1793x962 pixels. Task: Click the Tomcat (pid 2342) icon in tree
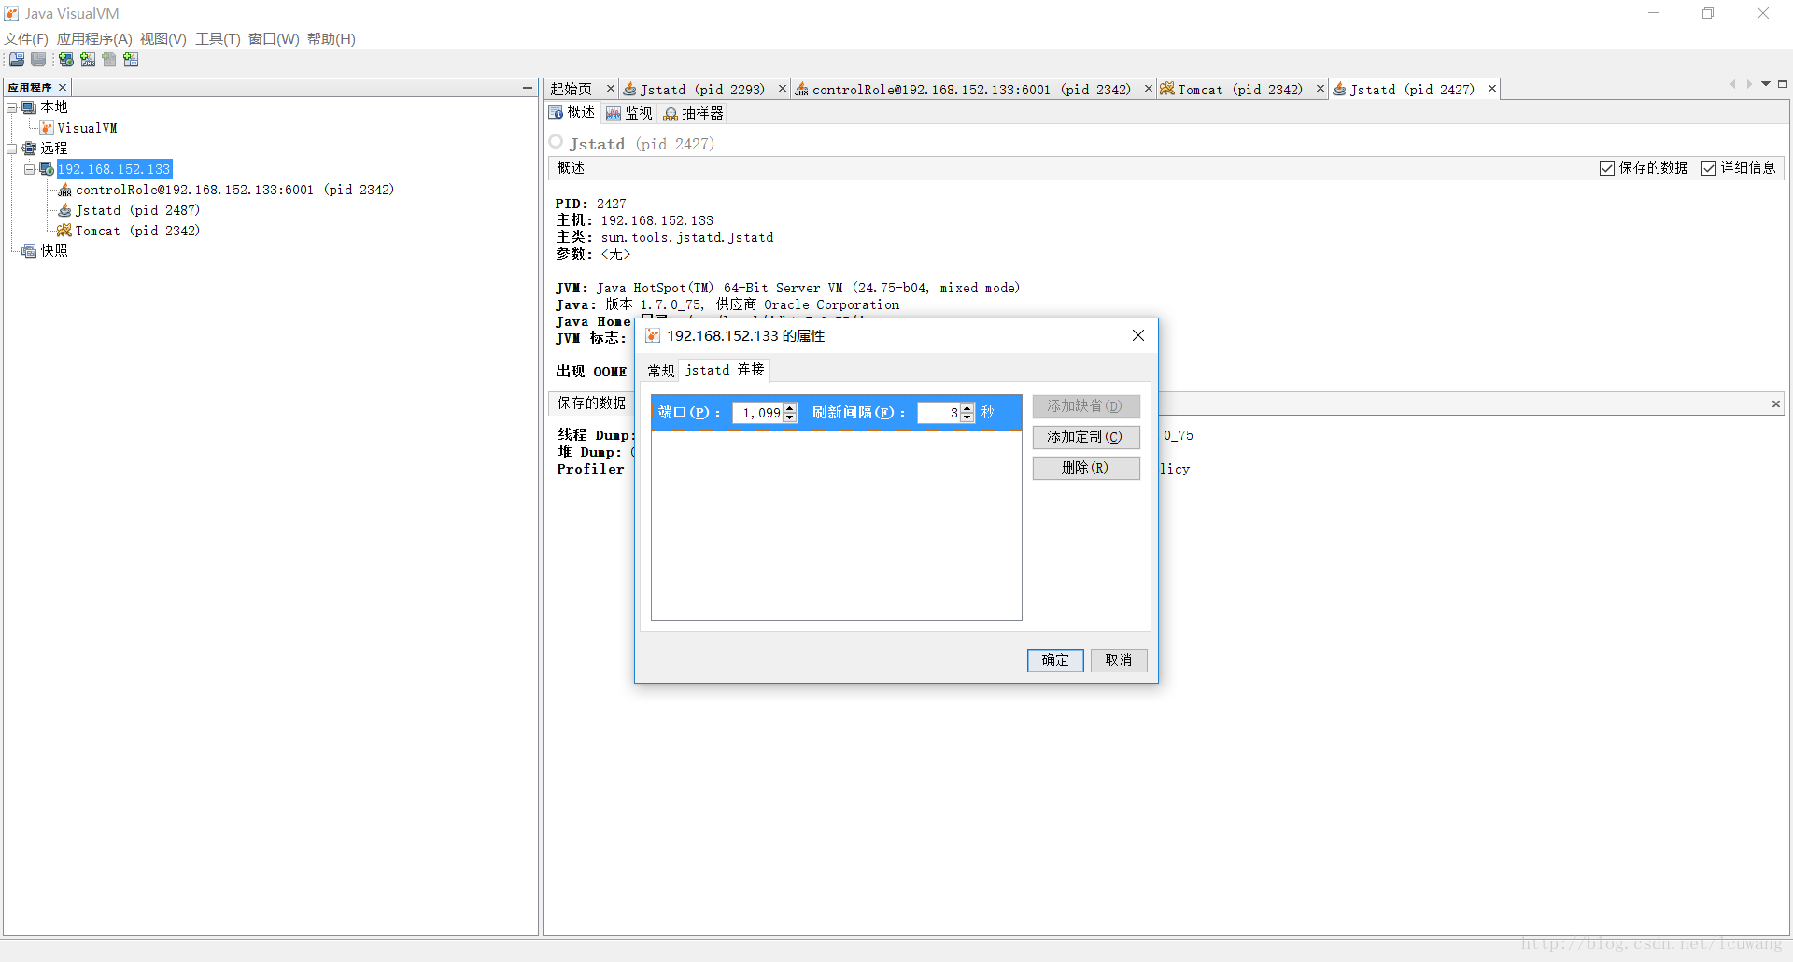tap(64, 231)
